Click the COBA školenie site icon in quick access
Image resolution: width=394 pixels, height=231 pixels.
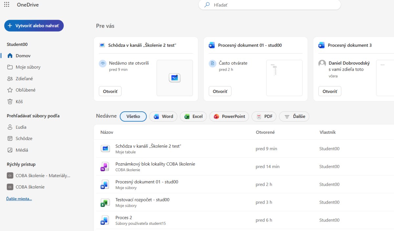coord(10,187)
